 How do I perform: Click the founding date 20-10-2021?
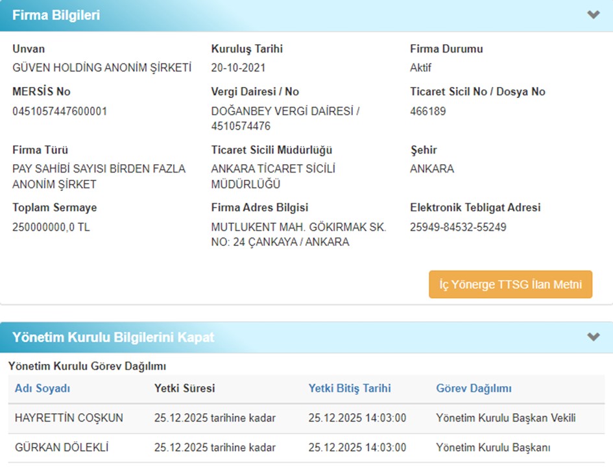click(x=238, y=67)
